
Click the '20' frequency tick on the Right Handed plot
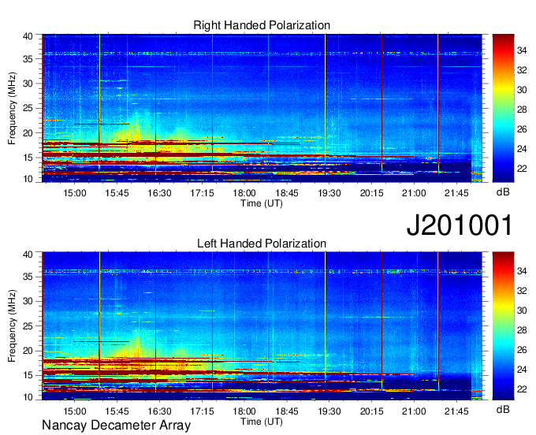click(28, 133)
